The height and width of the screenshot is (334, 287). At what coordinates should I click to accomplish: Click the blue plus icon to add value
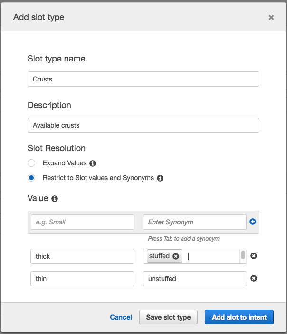tap(253, 222)
